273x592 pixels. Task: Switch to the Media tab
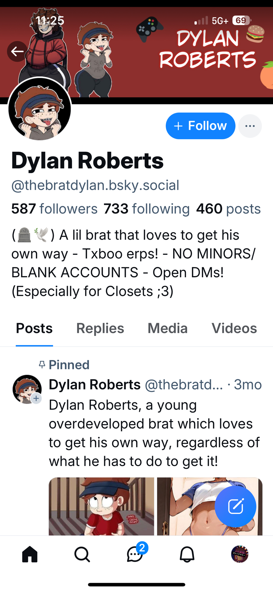(x=168, y=328)
